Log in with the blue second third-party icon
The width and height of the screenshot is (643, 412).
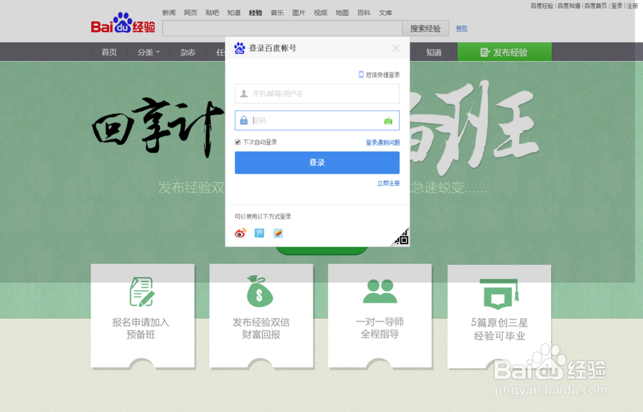point(259,233)
